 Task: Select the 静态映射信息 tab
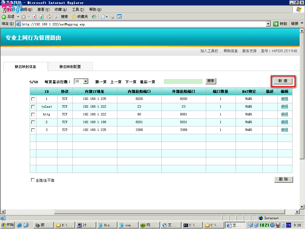pos(26,66)
